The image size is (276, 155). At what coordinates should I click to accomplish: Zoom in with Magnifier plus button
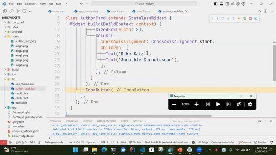[x=197, y=104]
